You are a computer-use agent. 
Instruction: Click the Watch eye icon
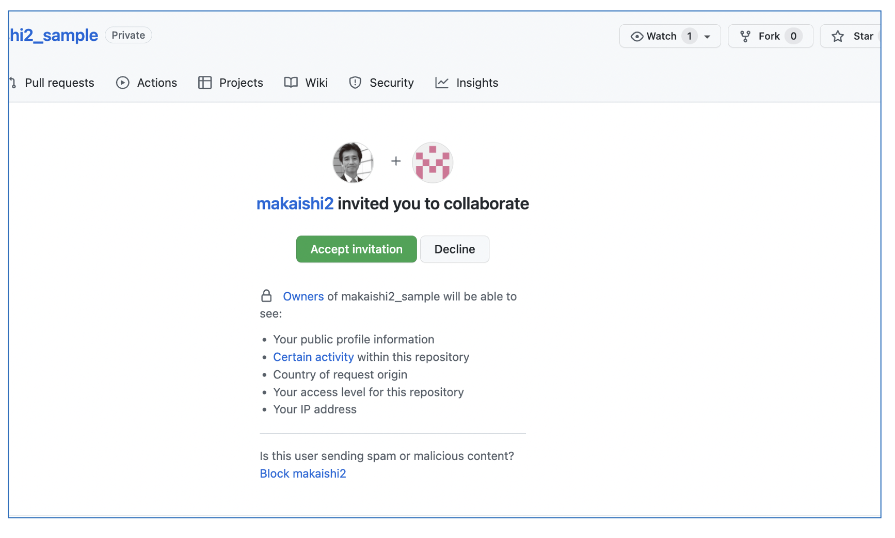637,36
